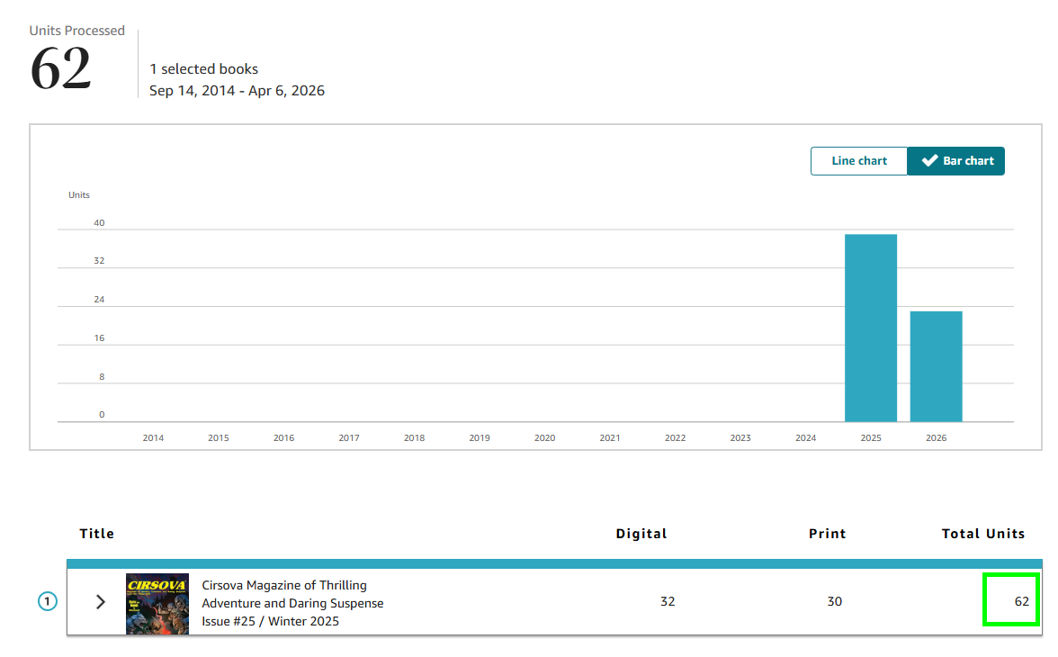Click the Total Units column header
1058x657 pixels.
[983, 534]
